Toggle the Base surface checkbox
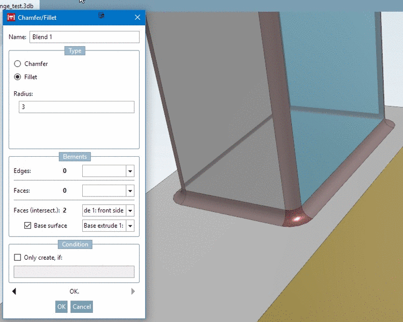This screenshot has height=322, width=403. [27, 225]
